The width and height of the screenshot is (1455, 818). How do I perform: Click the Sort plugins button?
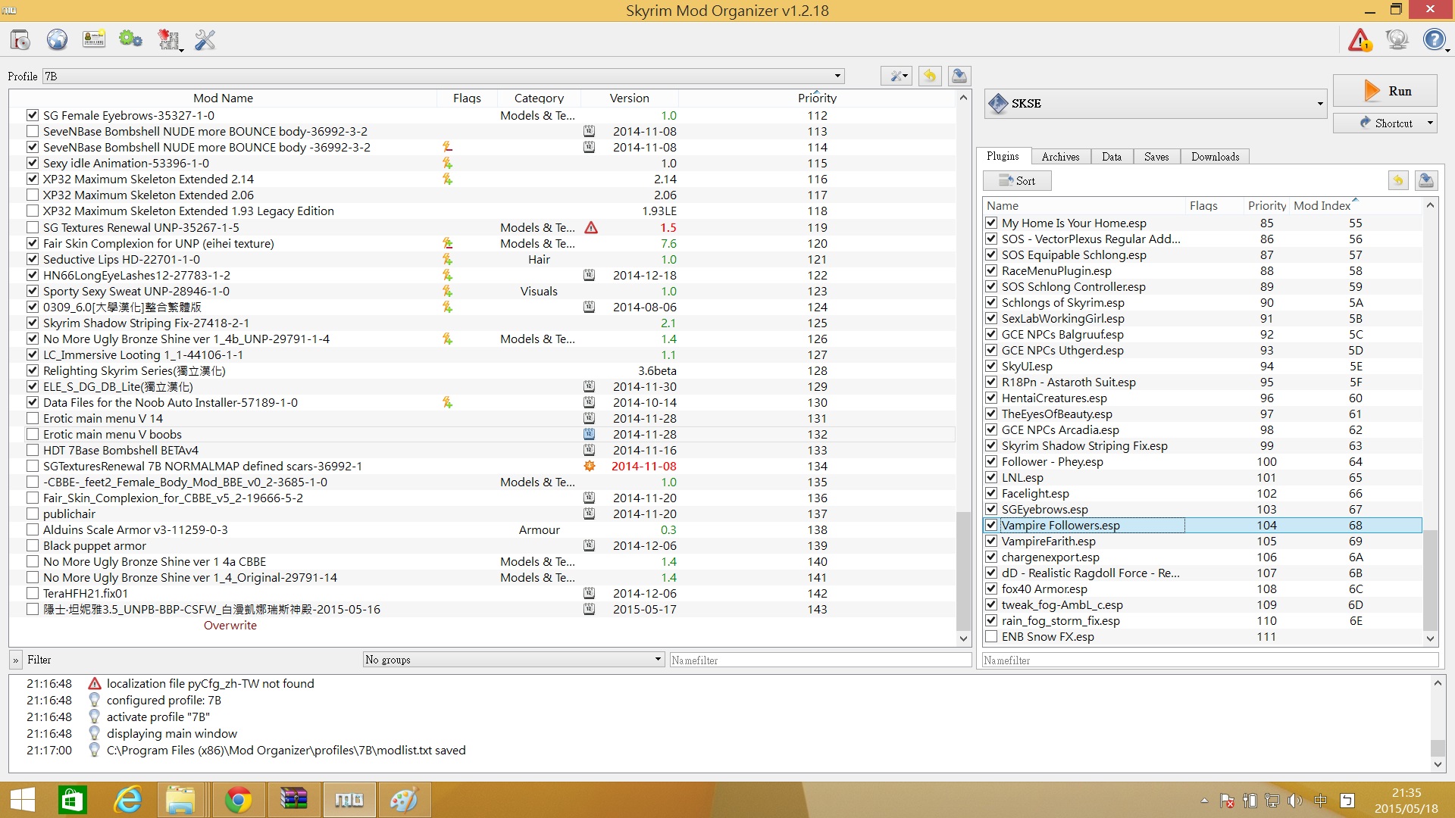pyautogui.click(x=1017, y=180)
